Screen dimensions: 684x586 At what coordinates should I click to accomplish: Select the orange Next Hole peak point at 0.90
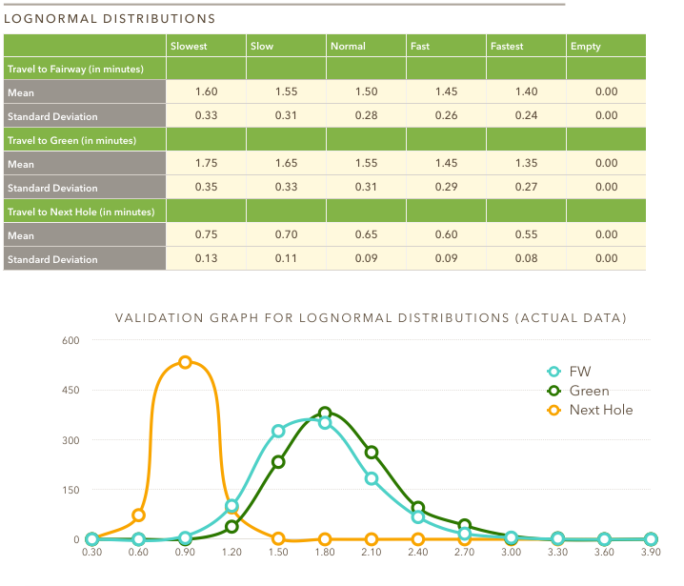pyautogui.click(x=185, y=362)
